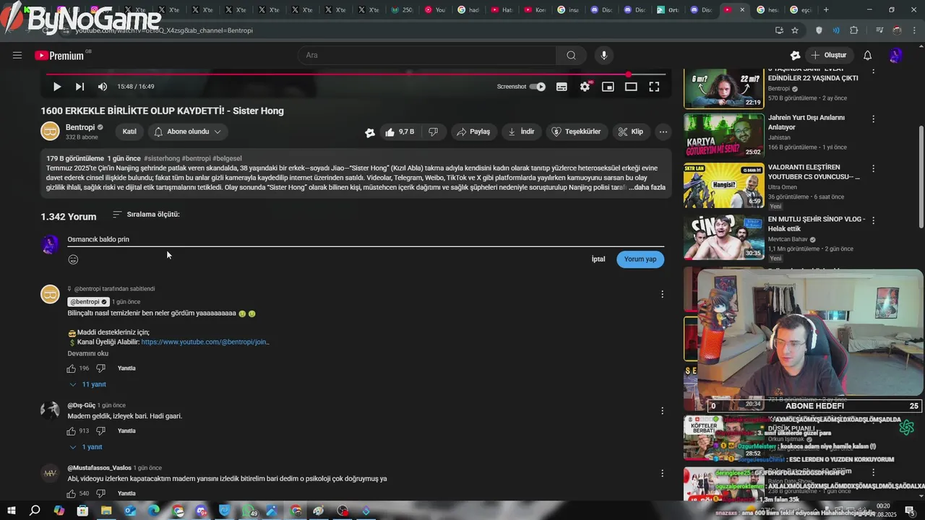The image size is (925, 520).
Task: Open the Sıralama ölçütü sort menu
Action: (146, 214)
